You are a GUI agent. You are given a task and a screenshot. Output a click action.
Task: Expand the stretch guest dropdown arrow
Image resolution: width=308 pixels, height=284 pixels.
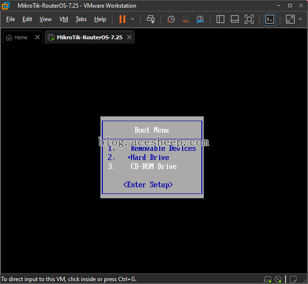(x=300, y=19)
